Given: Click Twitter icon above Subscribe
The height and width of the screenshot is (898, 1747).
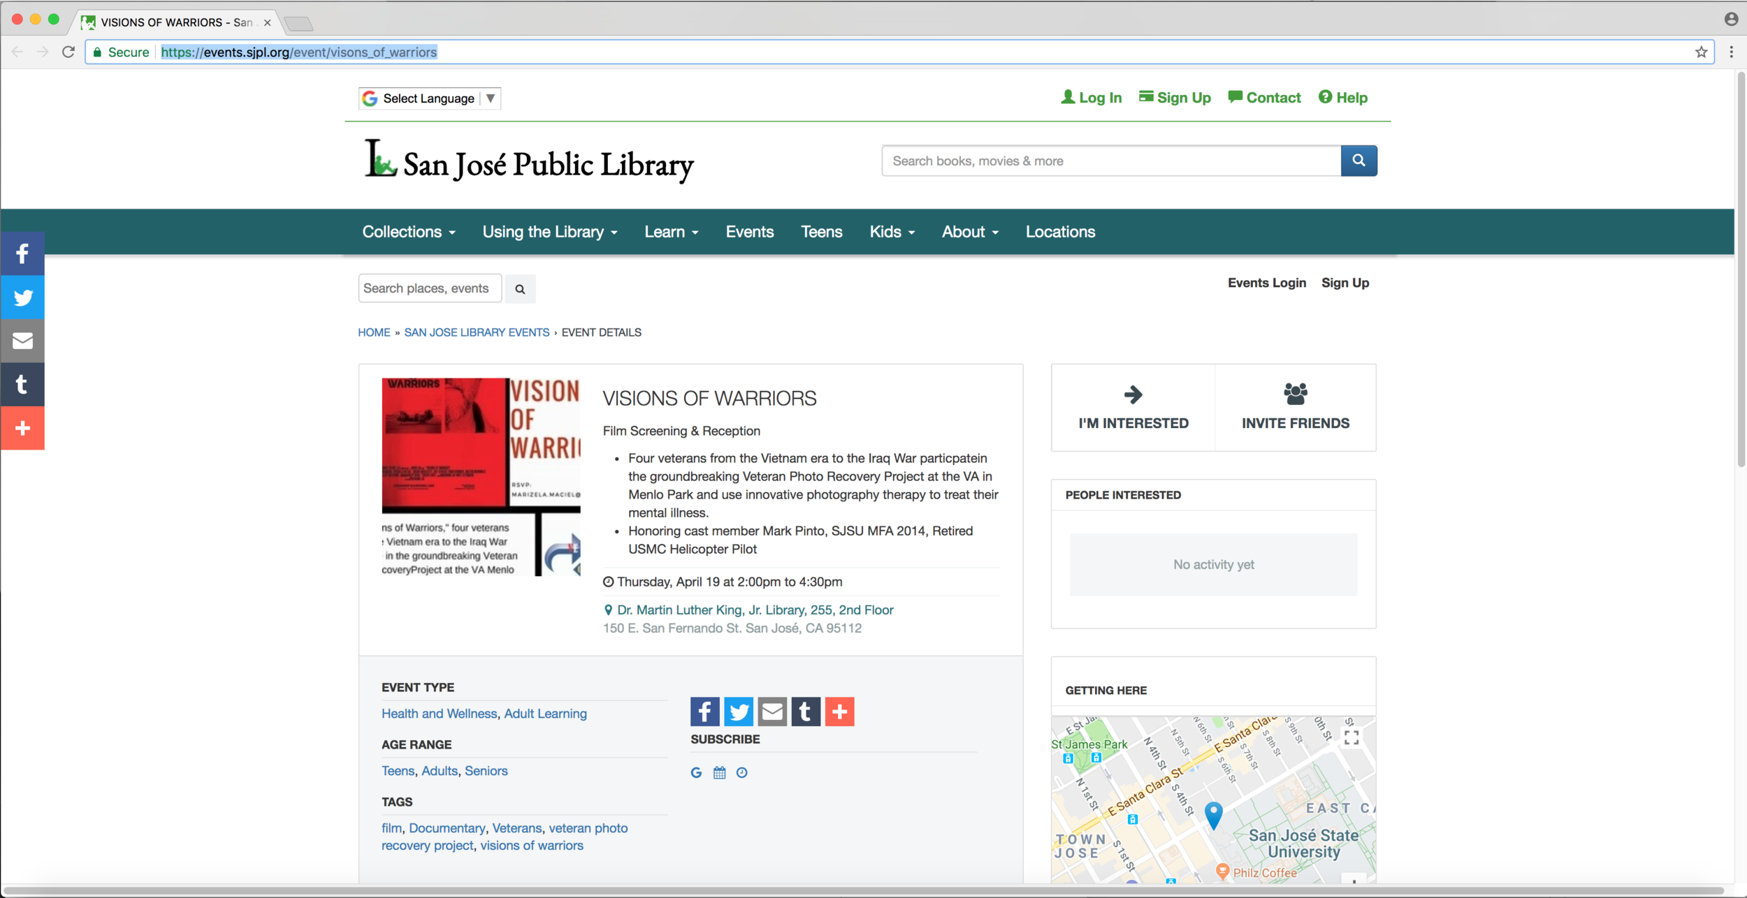Looking at the screenshot, I should (x=738, y=712).
